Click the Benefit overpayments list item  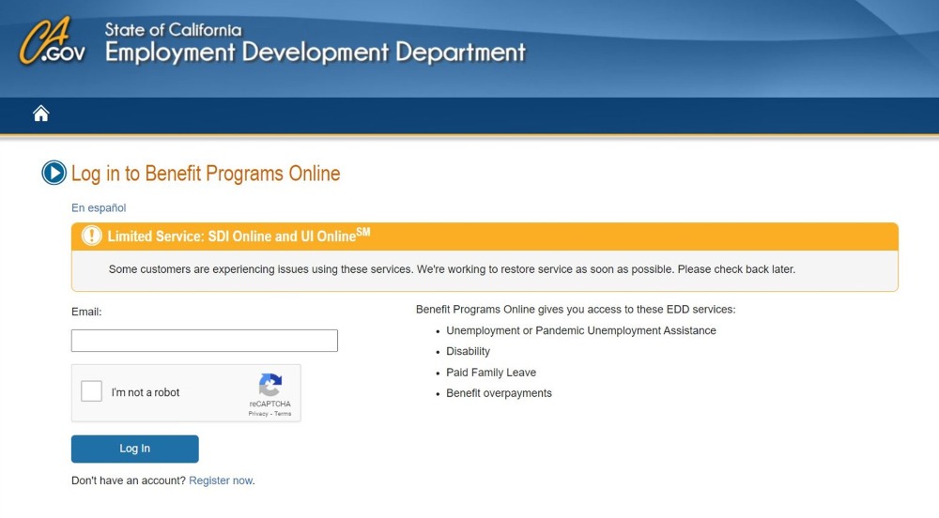499,393
